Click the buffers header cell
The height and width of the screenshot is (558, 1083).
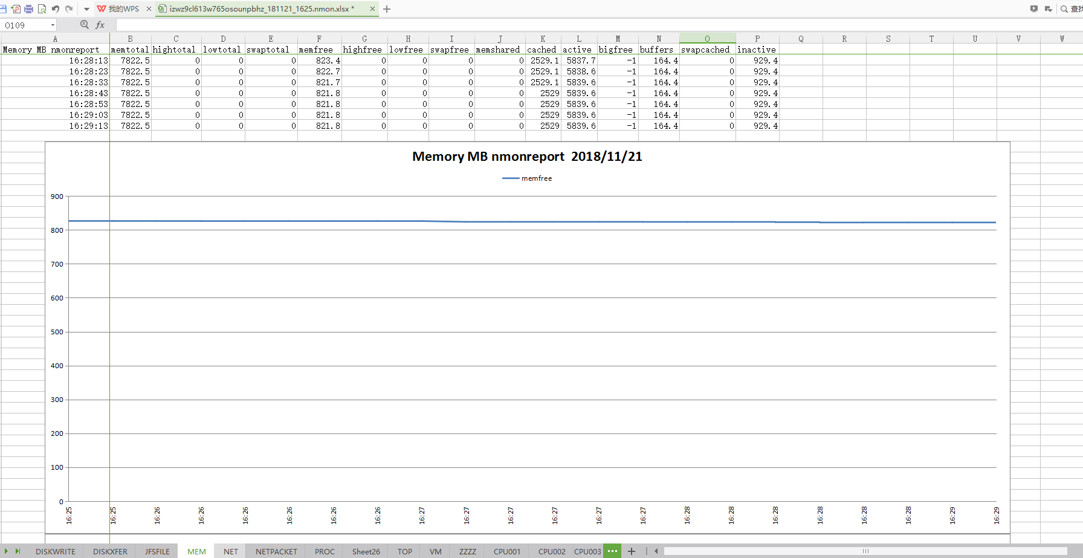pyautogui.click(x=659, y=50)
